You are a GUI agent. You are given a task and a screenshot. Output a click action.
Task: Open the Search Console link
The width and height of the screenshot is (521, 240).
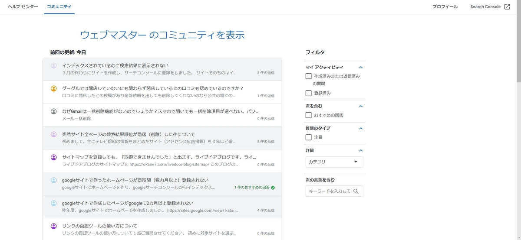pos(485,7)
